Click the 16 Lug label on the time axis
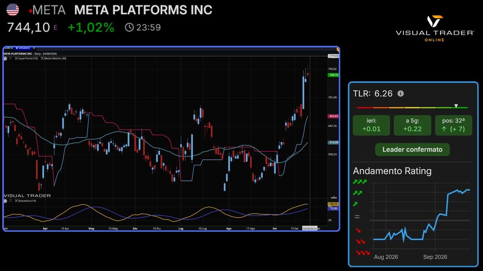Image resolution: width=483 pixels, height=271 pixels. (203, 228)
